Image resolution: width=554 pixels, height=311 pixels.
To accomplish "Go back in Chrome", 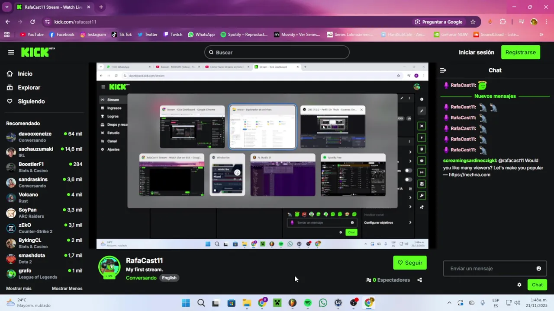I will click(7, 22).
